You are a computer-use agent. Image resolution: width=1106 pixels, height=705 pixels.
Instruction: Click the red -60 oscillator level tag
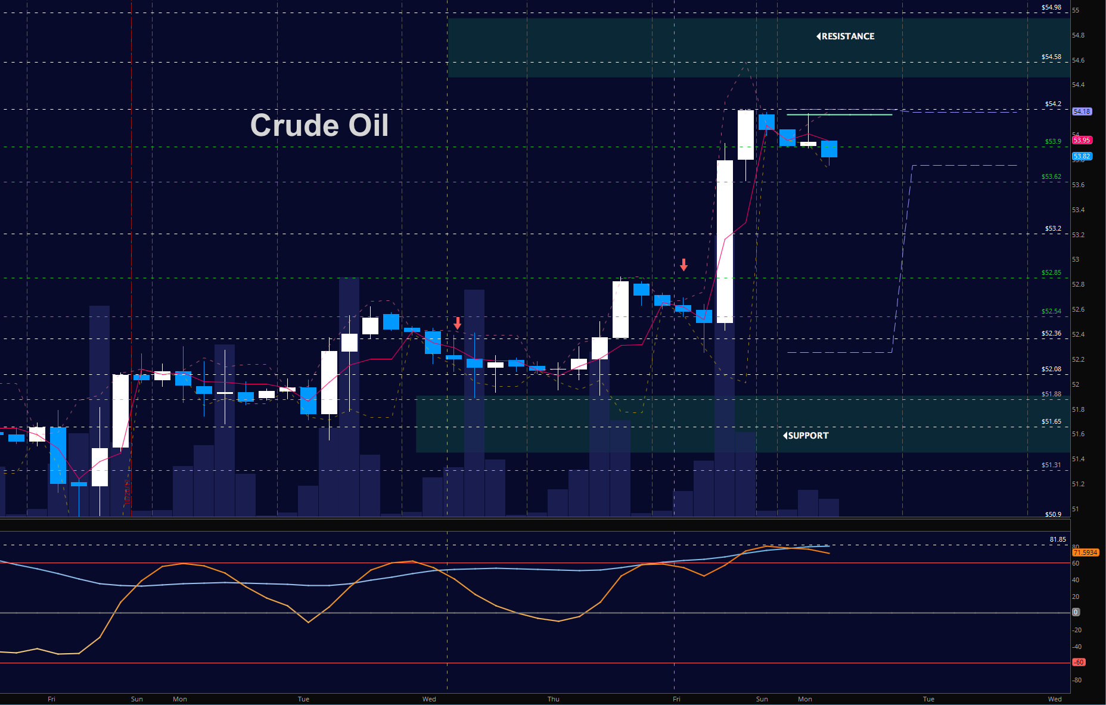coord(1079,661)
